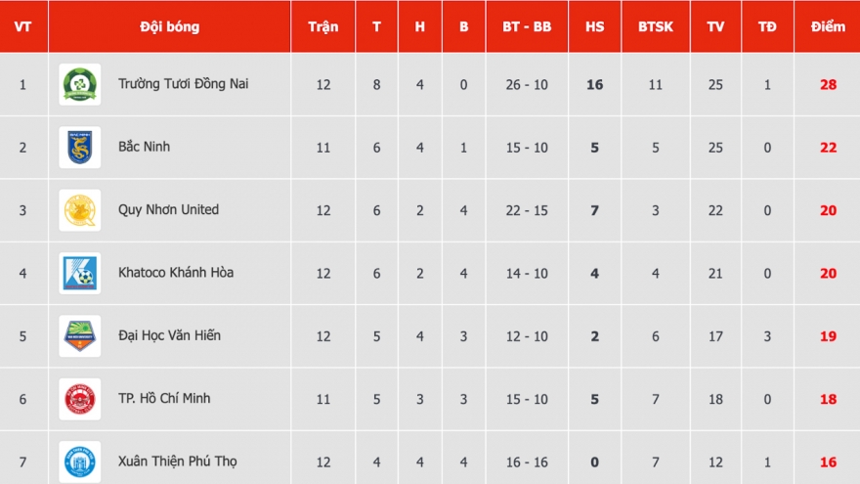Click the Trường Tươi Đồng Nai team logo
Screen dimensions: 860x484
79,84
